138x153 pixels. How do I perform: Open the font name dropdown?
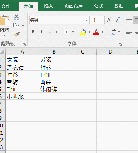point(86,20)
